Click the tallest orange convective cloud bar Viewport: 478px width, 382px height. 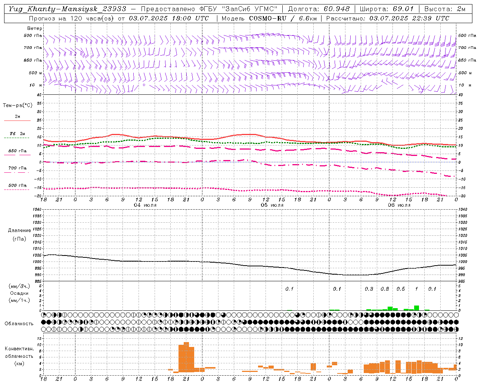(186, 357)
